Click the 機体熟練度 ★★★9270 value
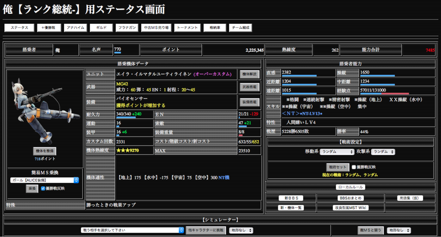 click(127, 150)
